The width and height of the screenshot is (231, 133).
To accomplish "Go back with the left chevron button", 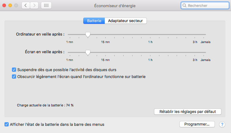I will 26,5.
